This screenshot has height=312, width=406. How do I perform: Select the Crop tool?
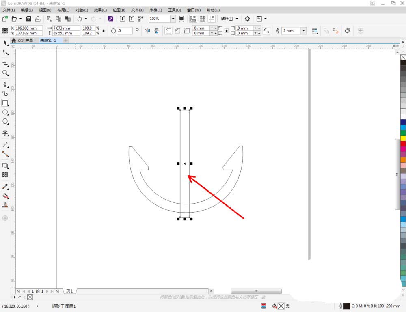[5, 64]
